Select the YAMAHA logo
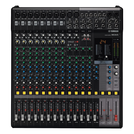The width and height of the screenshot is (134, 134). pyautogui.click(x=113, y=31)
